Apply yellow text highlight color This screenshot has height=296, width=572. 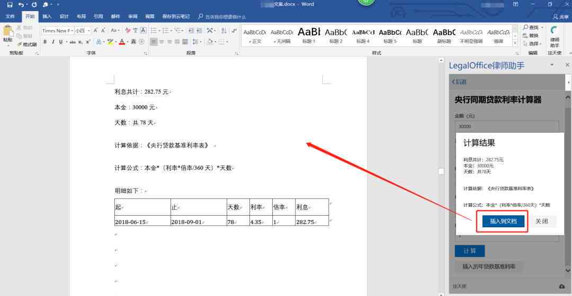pyautogui.click(x=110, y=42)
